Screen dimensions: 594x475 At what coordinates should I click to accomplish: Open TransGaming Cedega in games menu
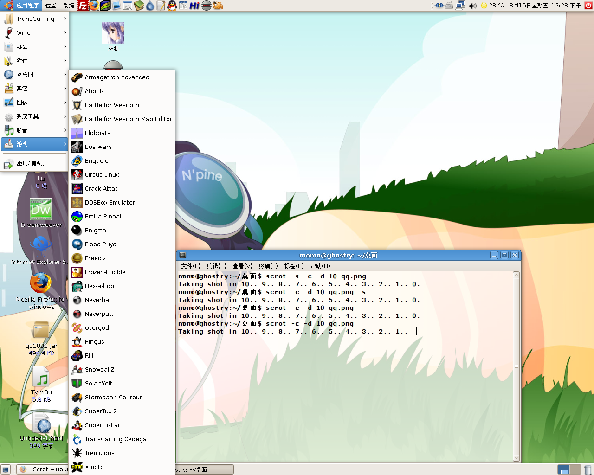pyautogui.click(x=122, y=439)
